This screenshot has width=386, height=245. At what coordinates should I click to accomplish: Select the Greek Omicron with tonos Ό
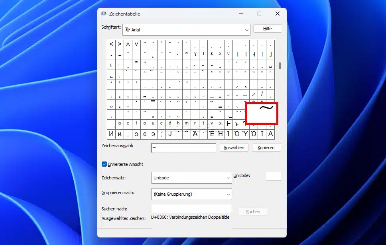237,134
